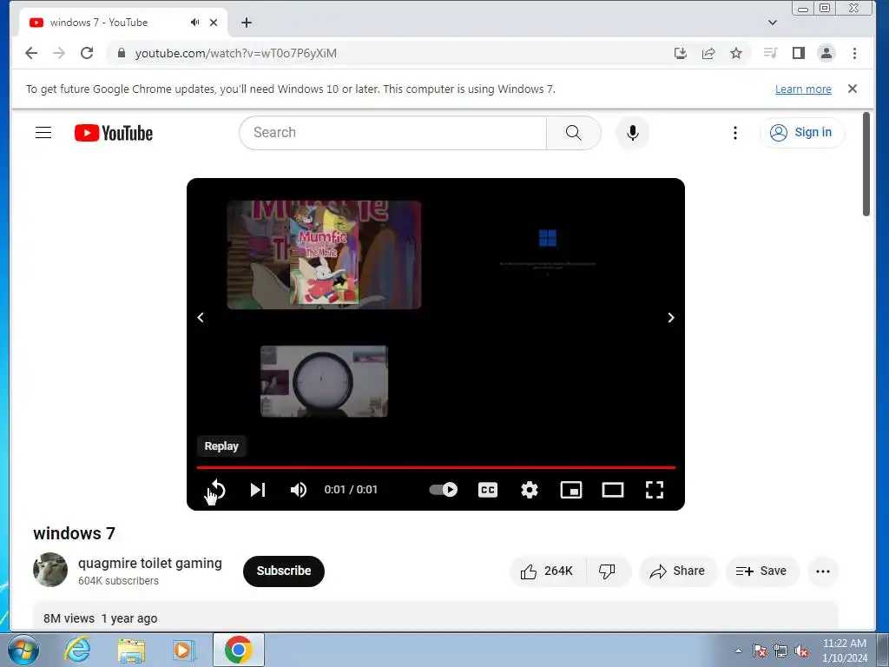Show next suggested videos arrow
Viewport: 889px width, 667px height.
pos(671,318)
